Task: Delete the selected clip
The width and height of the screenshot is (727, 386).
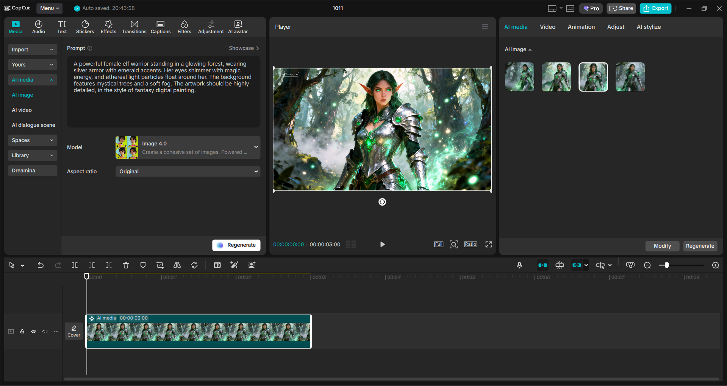Action: 126,265
